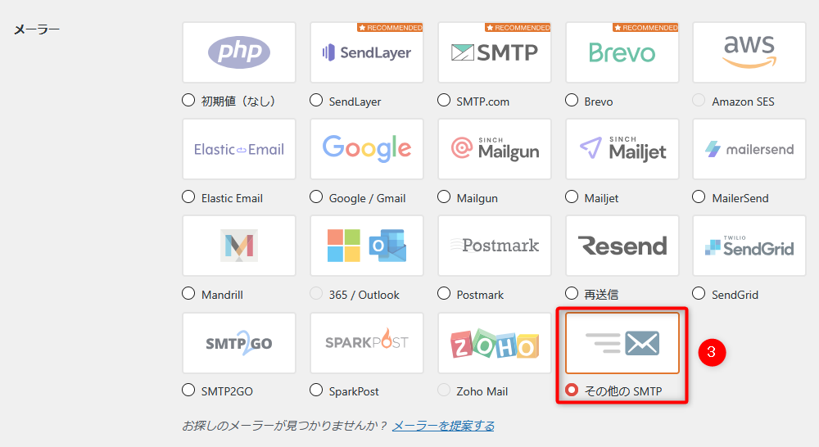Choose the SMTP2GO radio button
The width and height of the screenshot is (819, 447).
(188, 390)
